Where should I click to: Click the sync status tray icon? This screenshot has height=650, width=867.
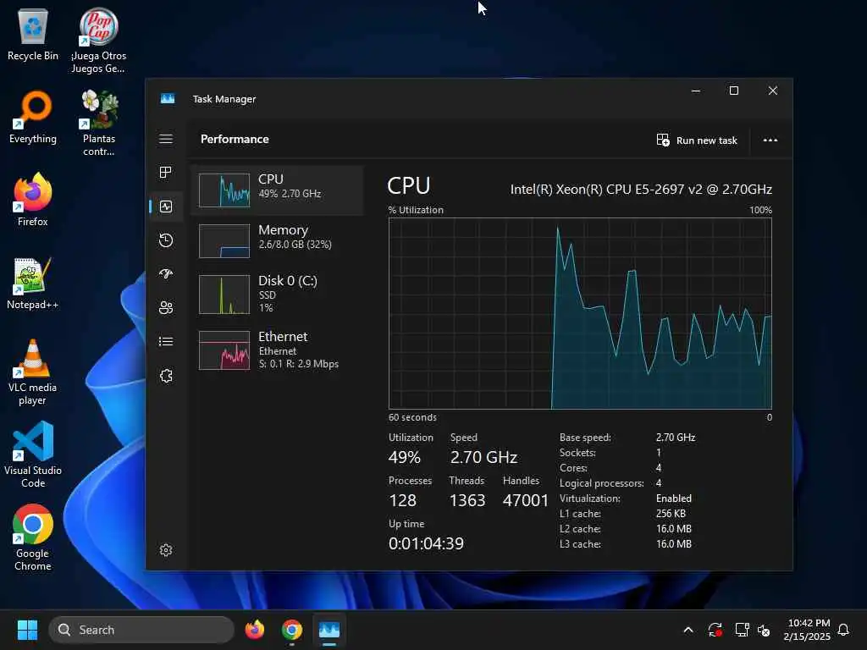pyautogui.click(x=715, y=630)
